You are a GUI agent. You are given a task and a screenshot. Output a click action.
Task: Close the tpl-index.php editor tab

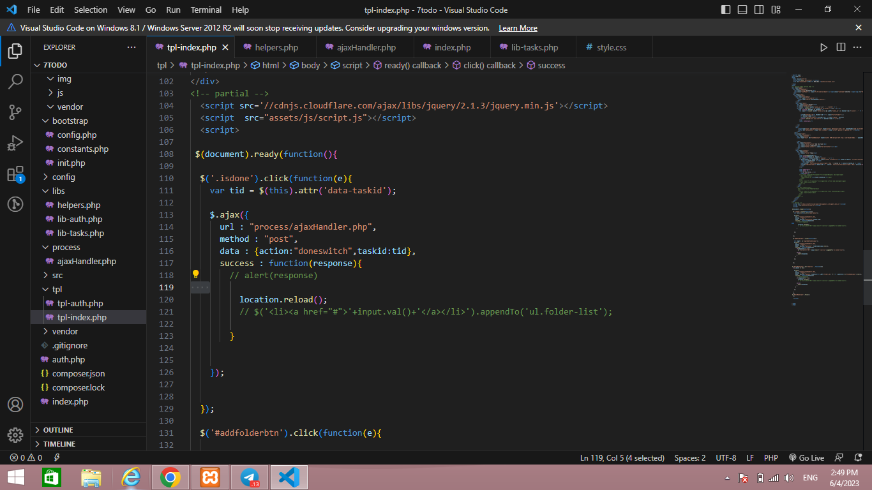coord(226,47)
